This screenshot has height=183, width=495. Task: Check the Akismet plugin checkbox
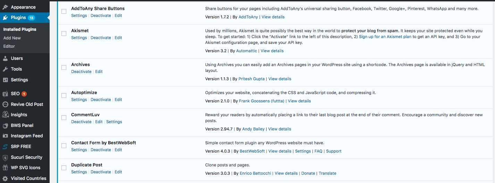click(64, 34)
